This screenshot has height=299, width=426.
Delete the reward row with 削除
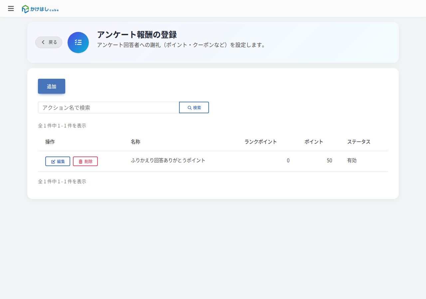pyautogui.click(x=85, y=161)
